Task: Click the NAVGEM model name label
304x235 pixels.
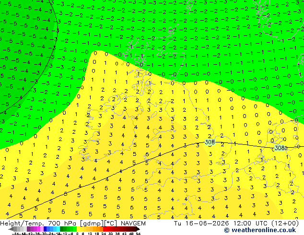Action: (133, 223)
